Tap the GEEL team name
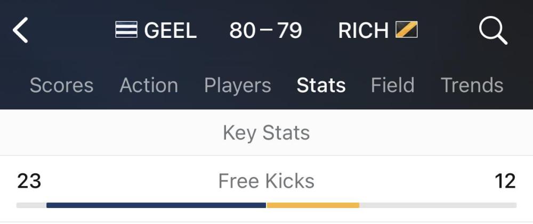533x224 pixels. (171, 30)
